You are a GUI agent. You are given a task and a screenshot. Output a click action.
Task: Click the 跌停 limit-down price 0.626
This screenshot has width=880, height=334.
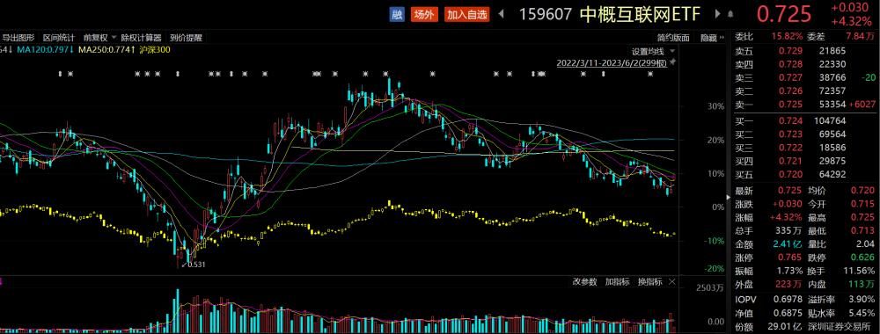click(x=863, y=258)
